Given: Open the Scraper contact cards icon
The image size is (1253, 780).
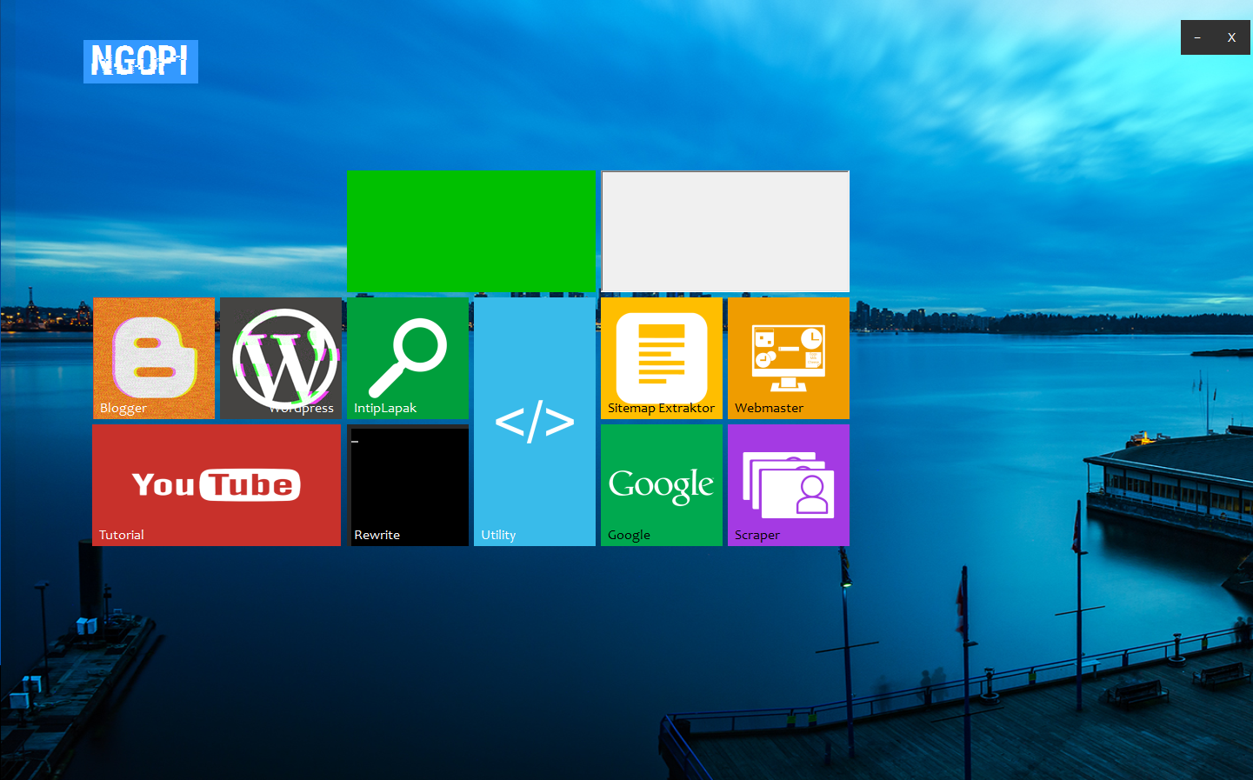Looking at the screenshot, I should click(x=789, y=483).
